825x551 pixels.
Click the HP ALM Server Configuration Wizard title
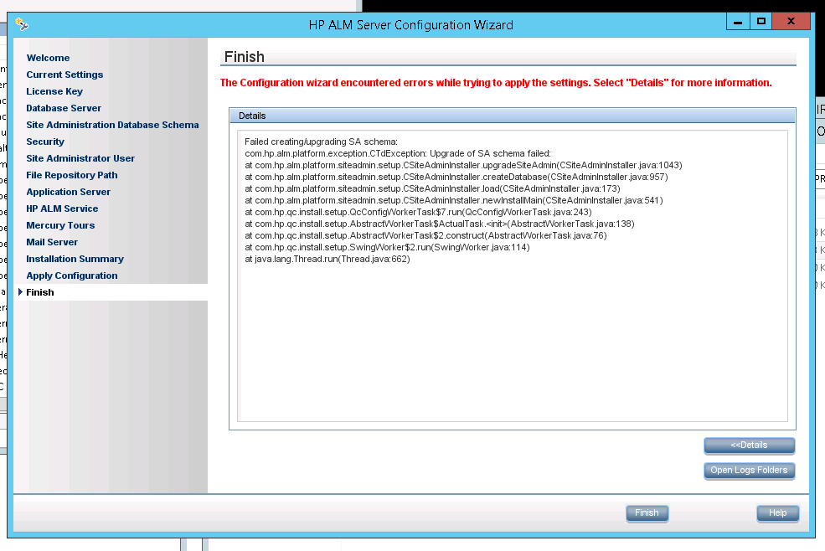point(411,25)
